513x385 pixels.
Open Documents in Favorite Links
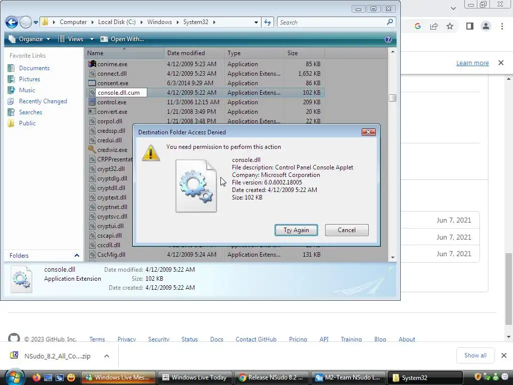click(x=34, y=68)
